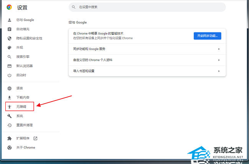
Task: Click the Chrome logo next to 设置
Action: coord(9,7)
